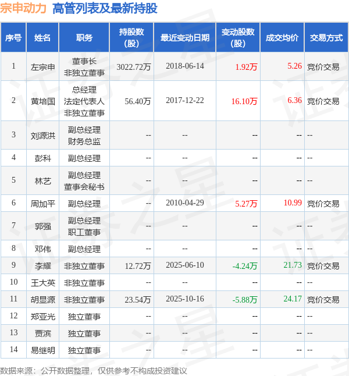This screenshot has height=376, width=349.
Task: Click 竞价交易 in 胡显源 row
Action: (x=323, y=300)
